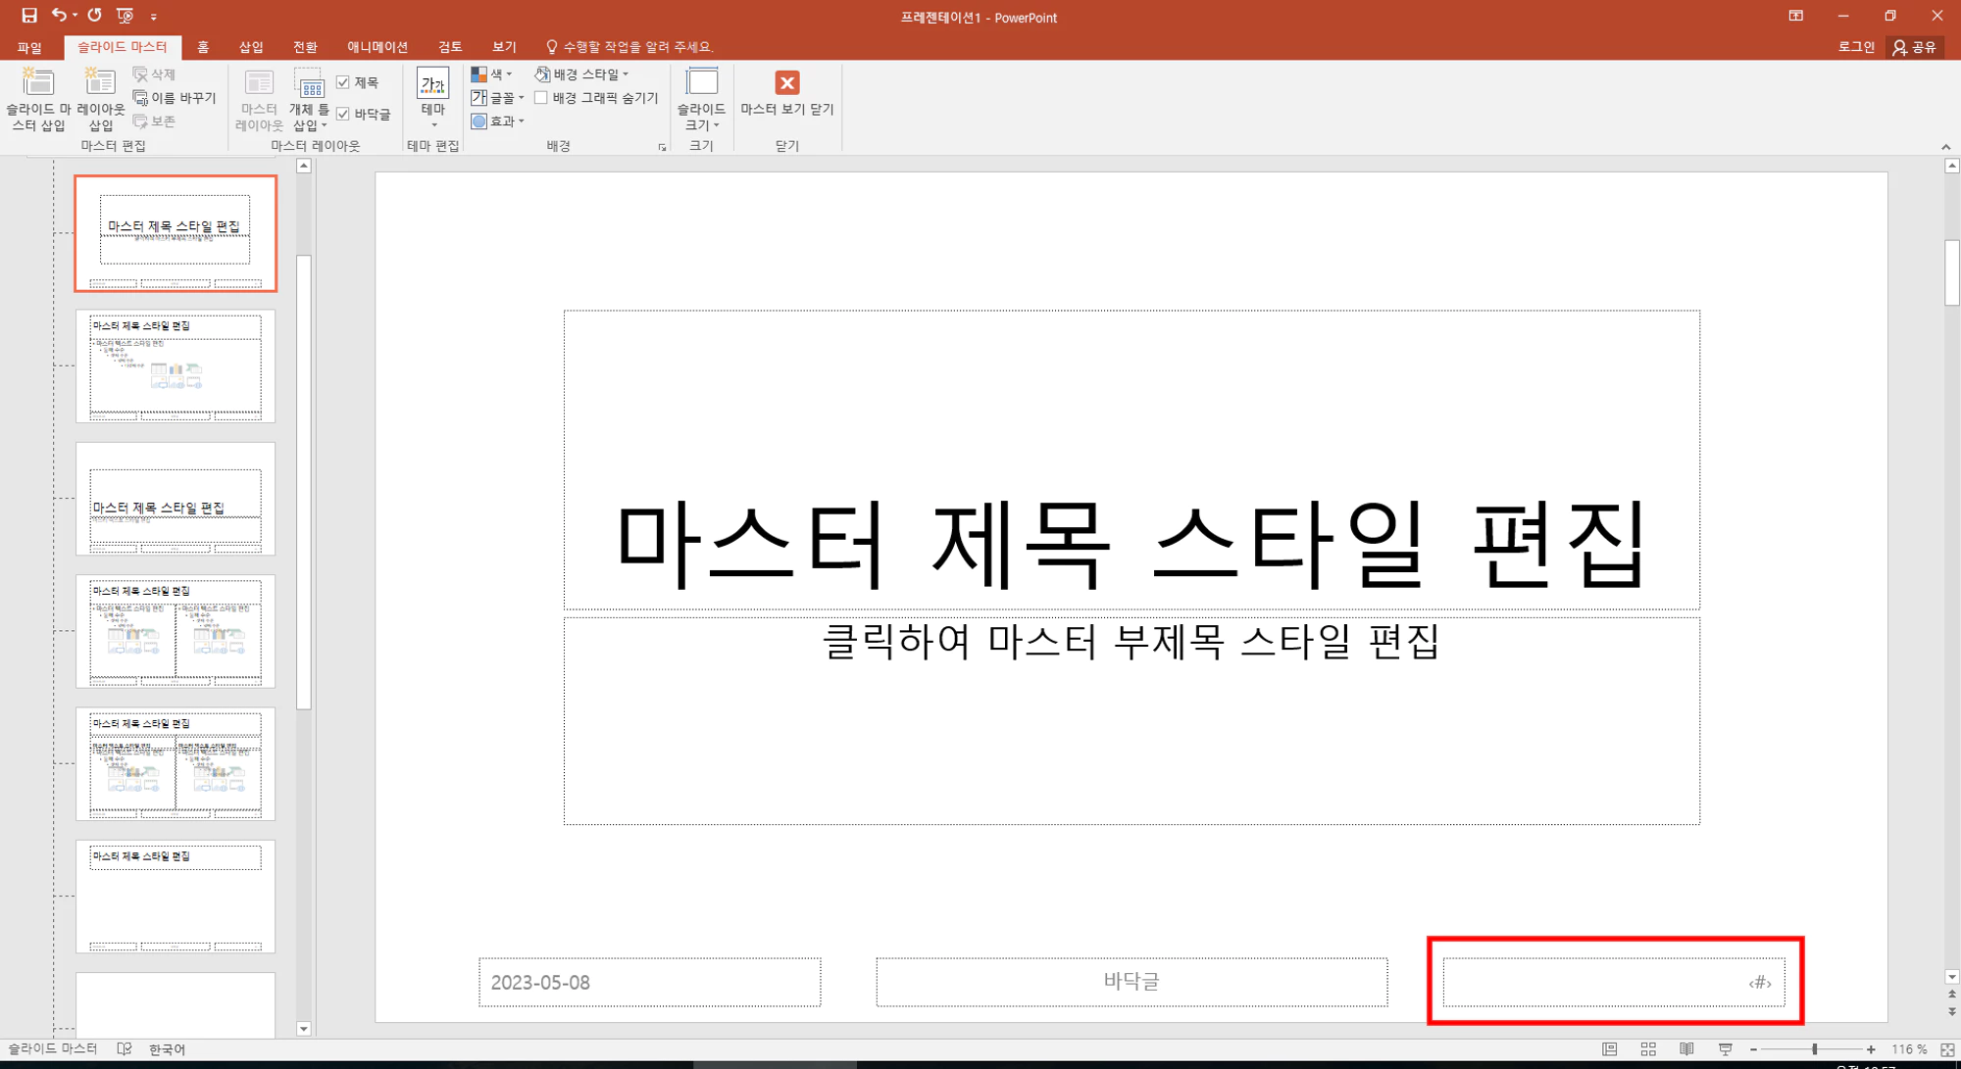
Task: Click the 마스터 보기 닫기 icon
Action: [x=786, y=98]
